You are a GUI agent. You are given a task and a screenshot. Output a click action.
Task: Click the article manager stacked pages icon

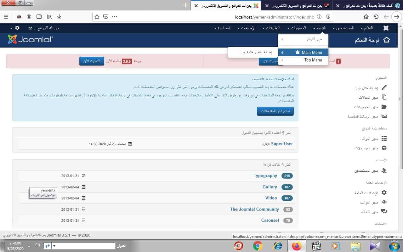384,97
